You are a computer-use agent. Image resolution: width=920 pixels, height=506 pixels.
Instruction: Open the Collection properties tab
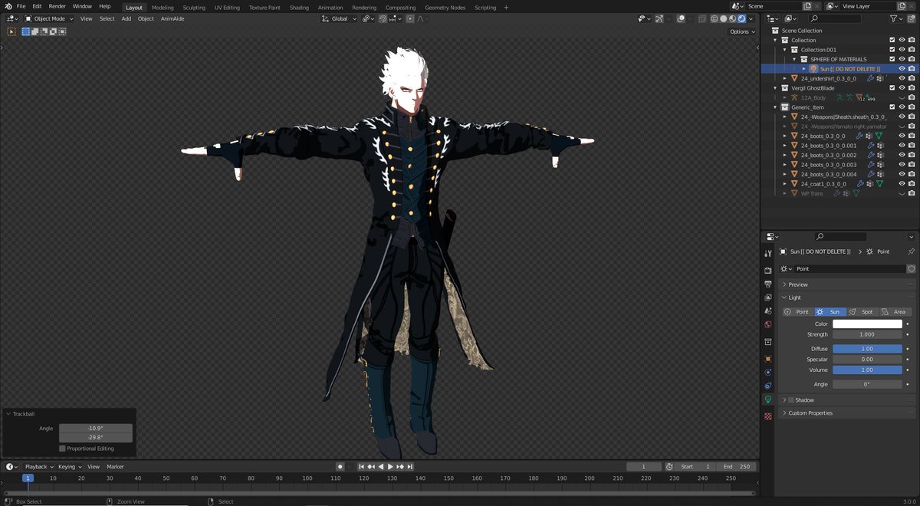(x=767, y=341)
